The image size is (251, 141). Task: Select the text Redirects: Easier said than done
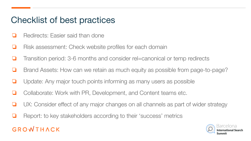(x=64, y=36)
